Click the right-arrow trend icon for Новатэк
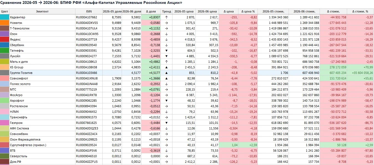The width and height of the screenshot is (374, 165). point(167,23)
